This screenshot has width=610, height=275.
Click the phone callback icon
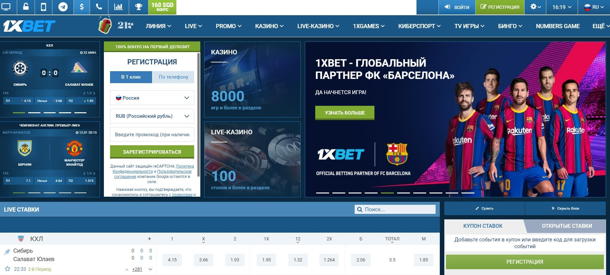coord(99,7)
